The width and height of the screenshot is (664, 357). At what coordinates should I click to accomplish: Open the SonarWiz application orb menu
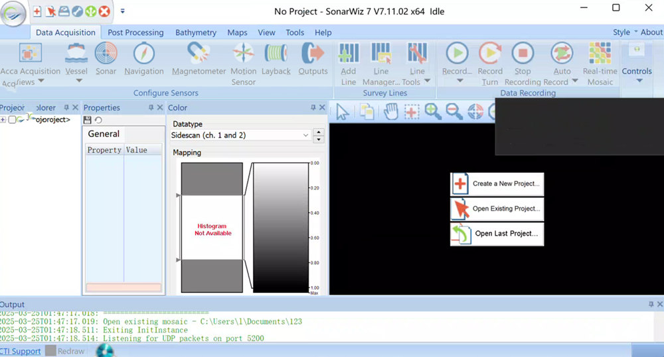(x=13, y=13)
